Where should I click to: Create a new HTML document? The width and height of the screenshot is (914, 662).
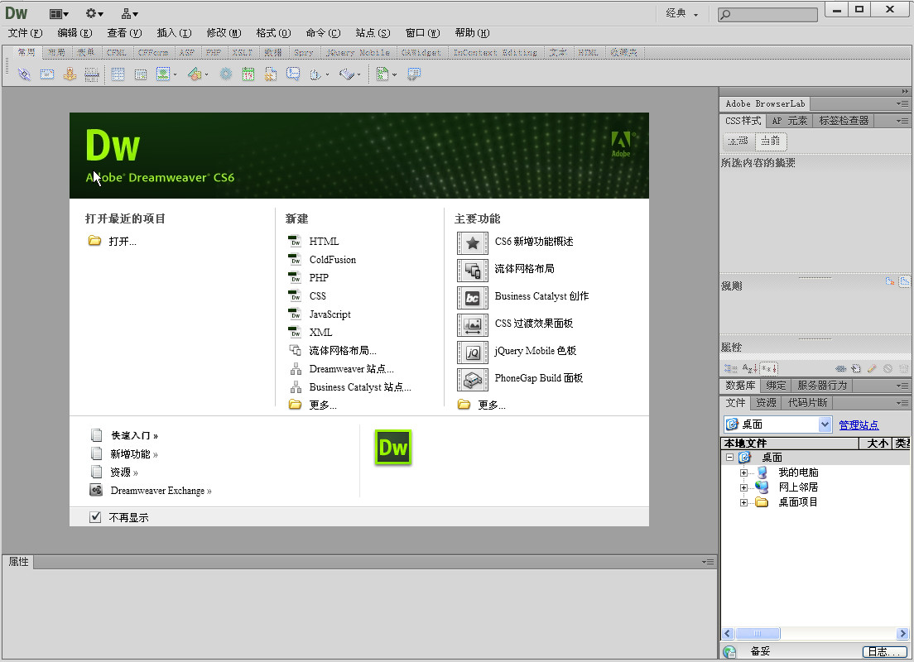click(324, 242)
